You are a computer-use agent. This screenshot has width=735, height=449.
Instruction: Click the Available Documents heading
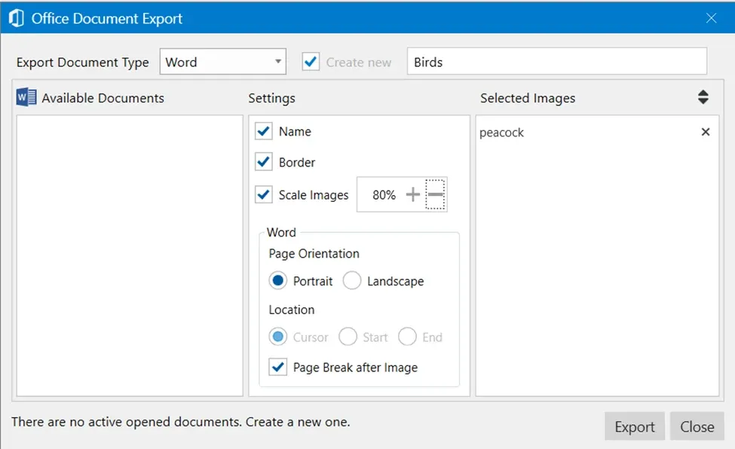(x=103, y=98)
